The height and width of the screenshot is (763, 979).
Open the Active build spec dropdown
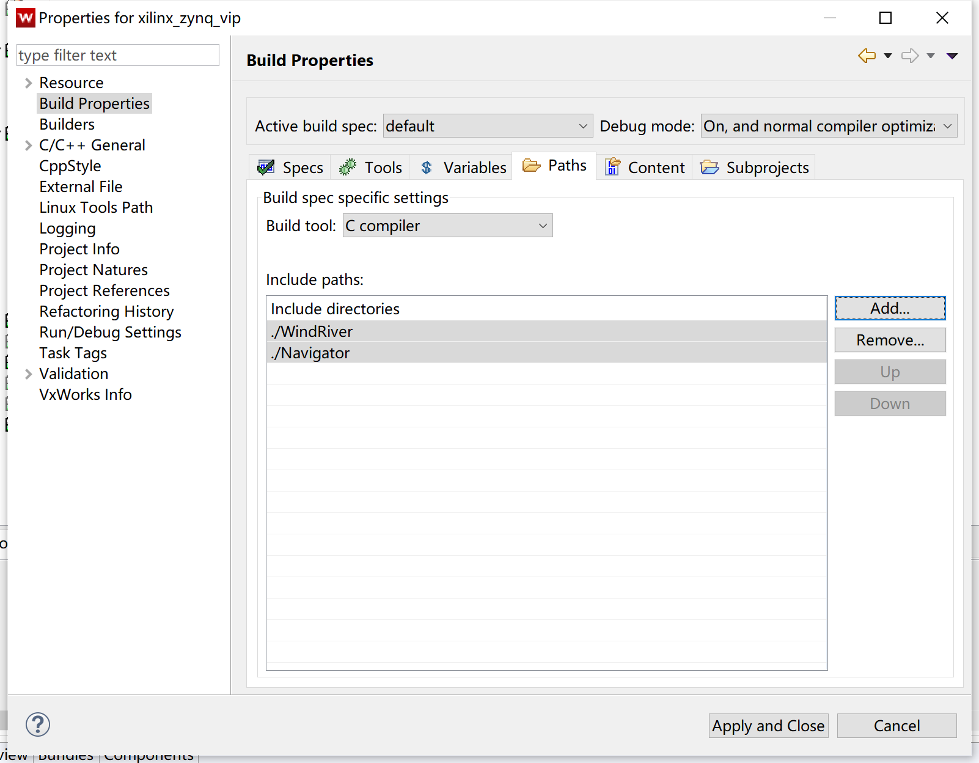pyautogui.click(x=488, y=126)
